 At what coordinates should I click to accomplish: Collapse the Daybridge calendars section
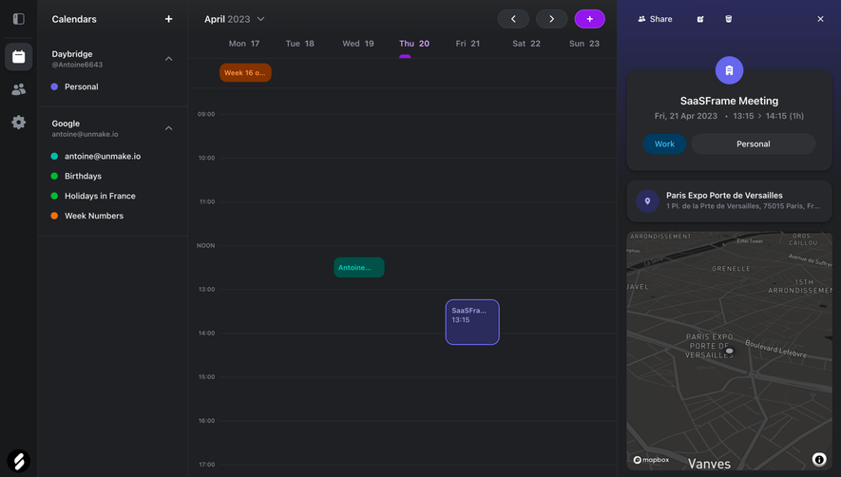click(x=168, y=59)
